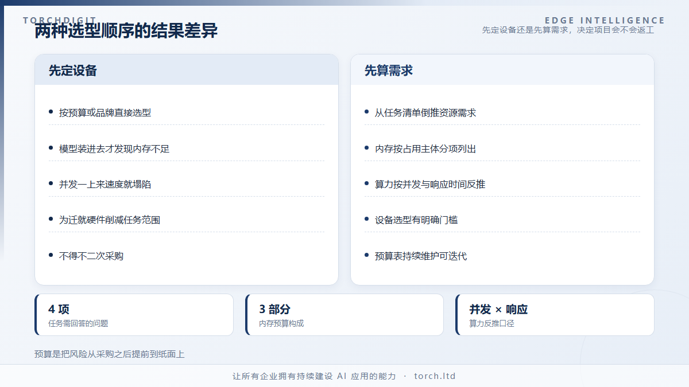Select bullet 预算表持续维护可迭代
The width and height of the screenshot is (689, 387).
[x=421, y=256]
